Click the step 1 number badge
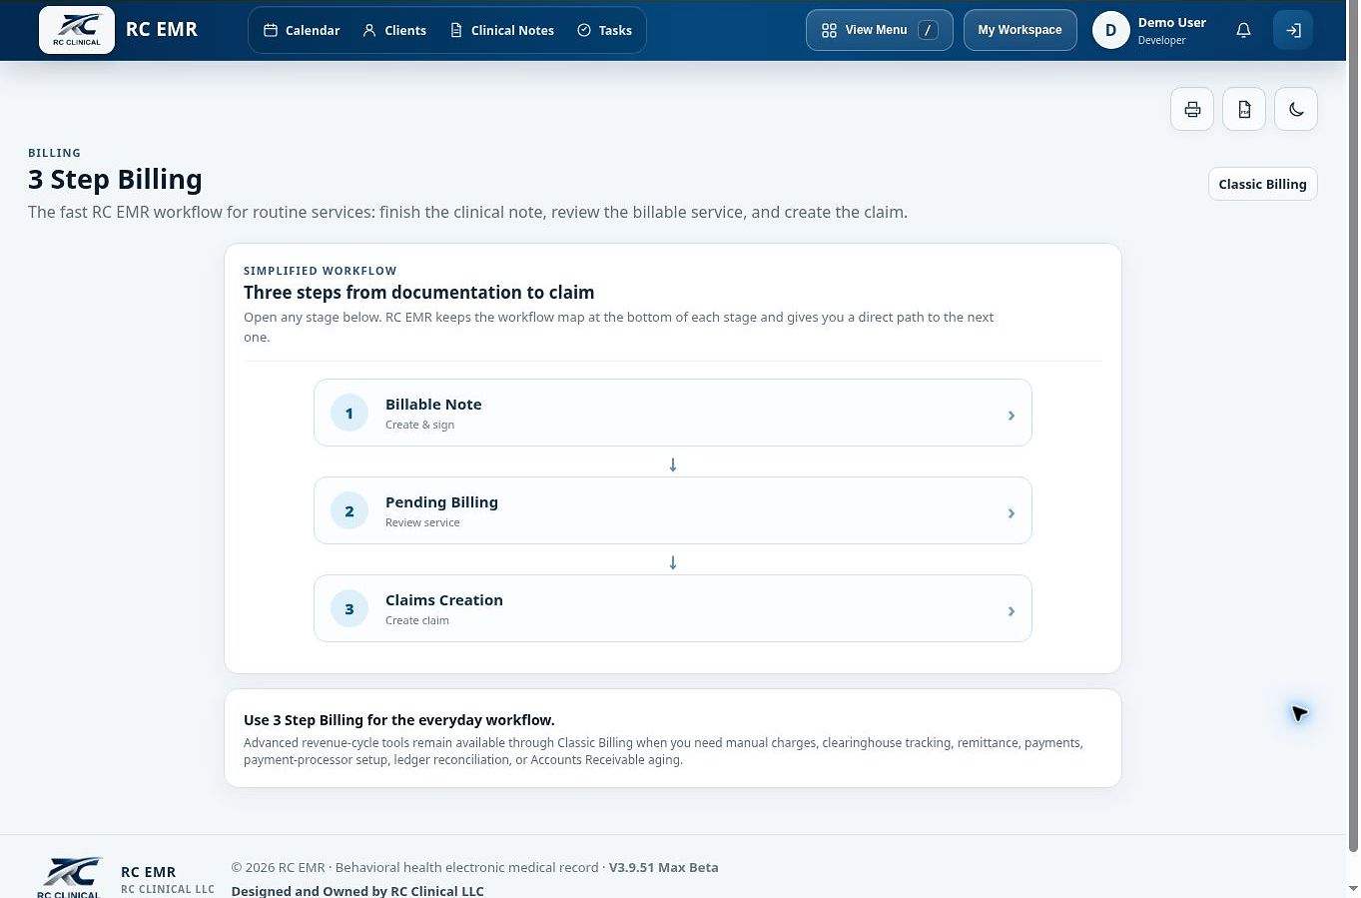The width and height of the screenshot is (1361, 898). 349,413
